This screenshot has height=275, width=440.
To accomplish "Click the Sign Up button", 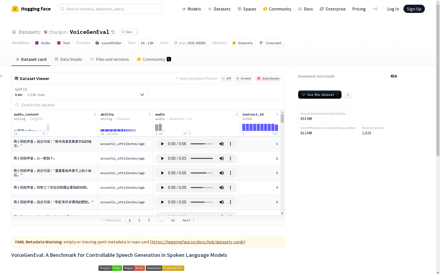I will (x=414, y=9).
